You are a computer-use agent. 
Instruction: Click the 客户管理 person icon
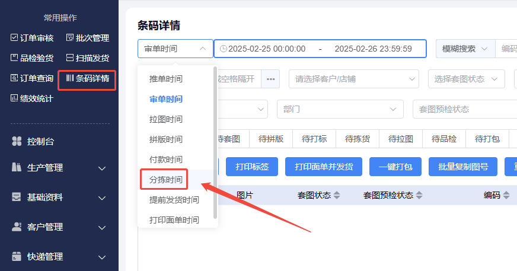click(x=17, y=227)
